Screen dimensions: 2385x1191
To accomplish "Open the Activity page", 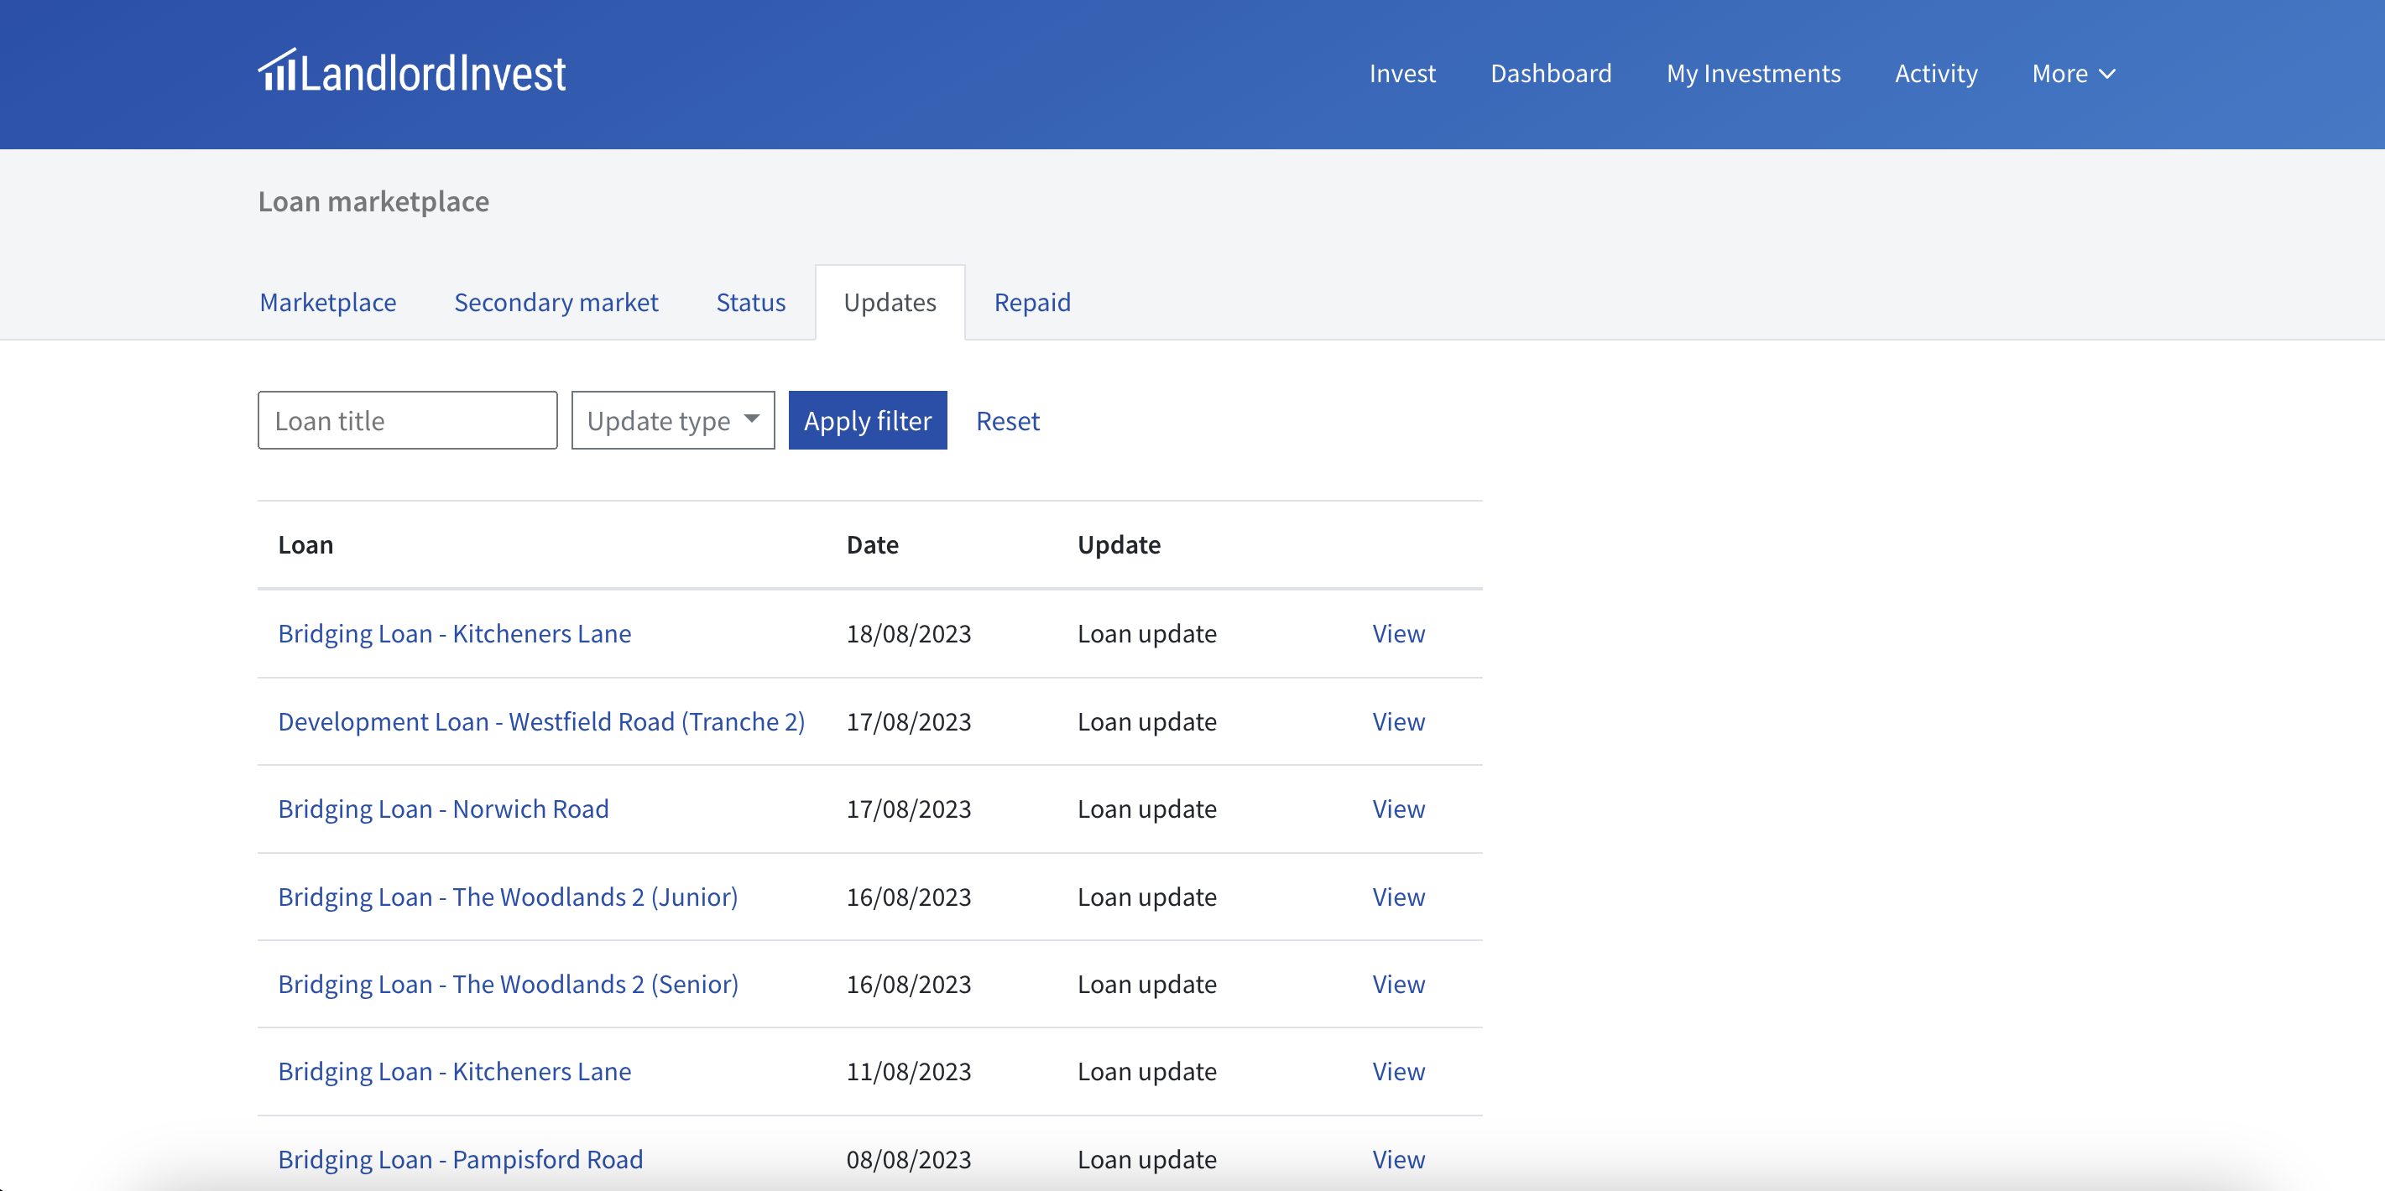I will tap(1936, 73).
